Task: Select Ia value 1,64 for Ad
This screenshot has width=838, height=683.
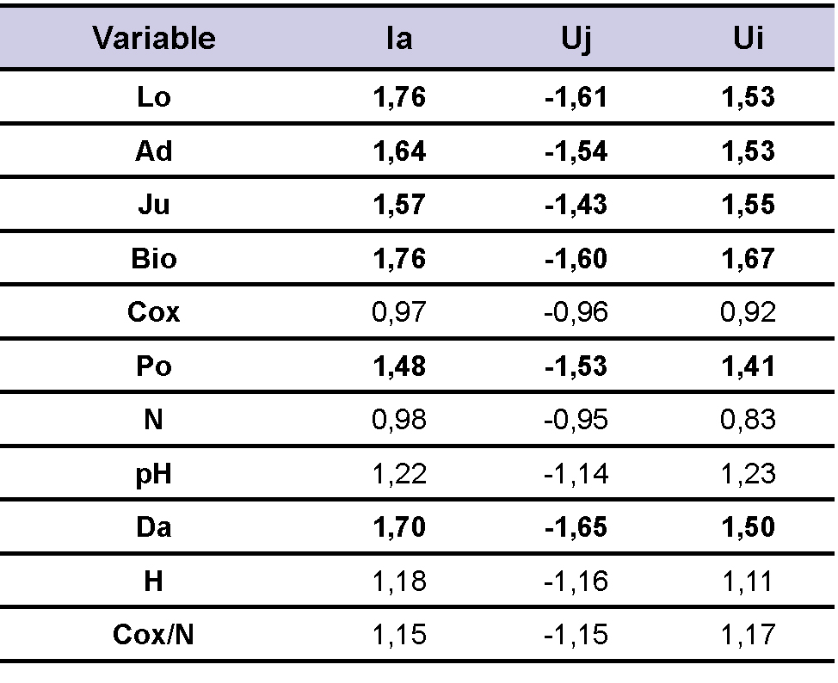Action: point(399,151)
